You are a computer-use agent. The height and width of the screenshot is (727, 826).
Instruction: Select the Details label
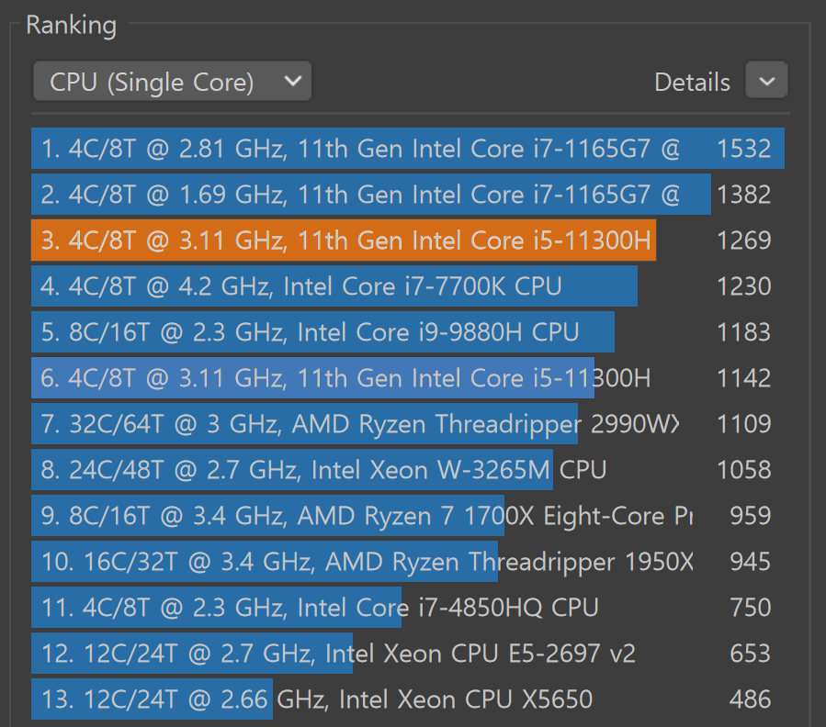692,82
